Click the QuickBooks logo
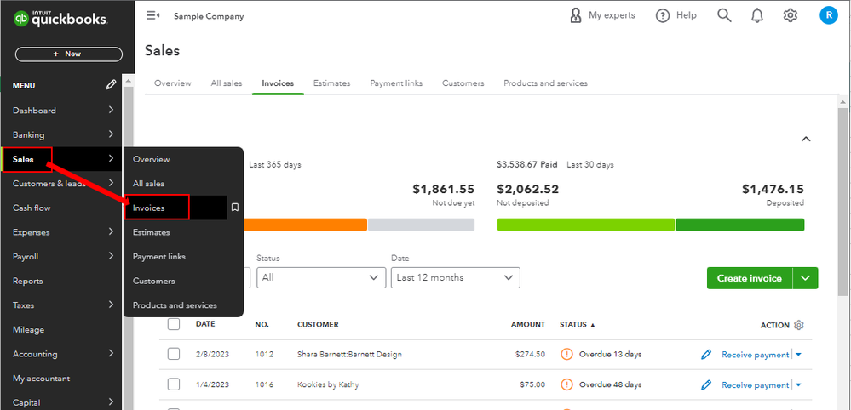The image size is (851, 410). pos(60,19)
